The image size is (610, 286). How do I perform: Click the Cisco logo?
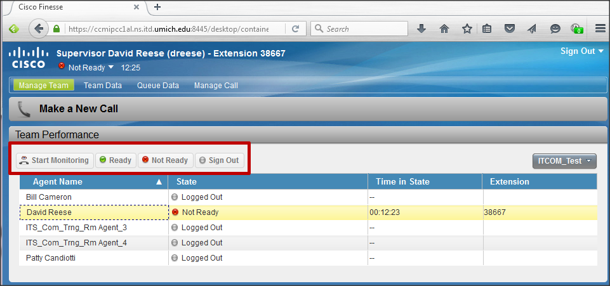[29, 58]
